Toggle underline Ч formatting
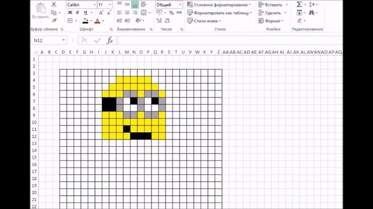Viewport: 373px width, 209px height. tap(85, 13)
